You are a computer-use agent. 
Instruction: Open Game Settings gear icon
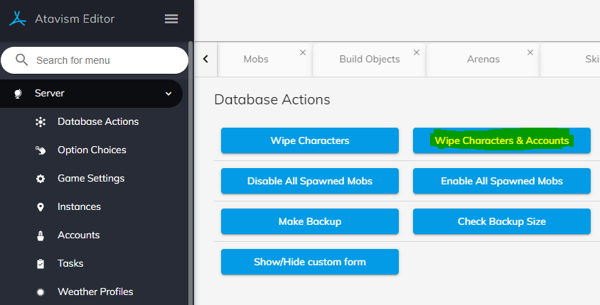coord(41,179)
